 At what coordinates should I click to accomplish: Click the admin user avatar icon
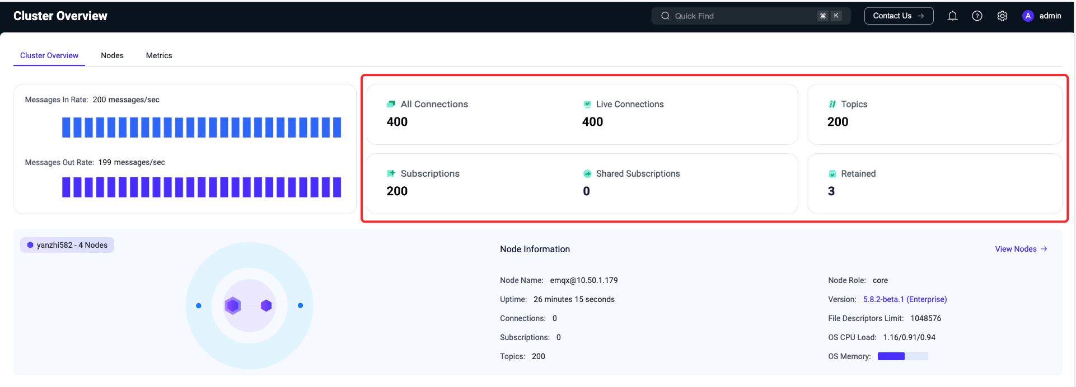click(x=1028, y=16)
